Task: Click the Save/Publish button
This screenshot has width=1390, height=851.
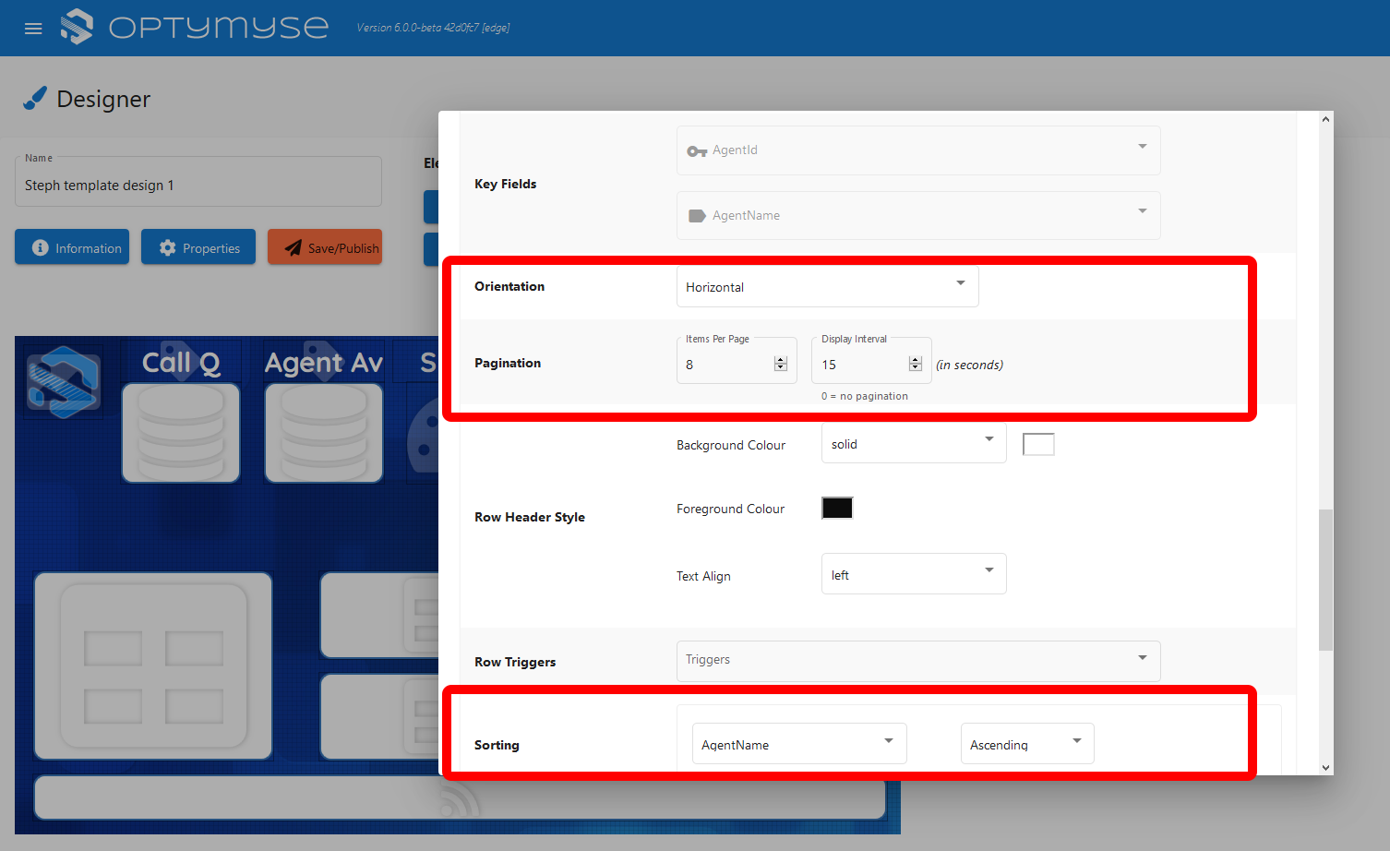Action: pyautogui.click(x=325, y=247)
